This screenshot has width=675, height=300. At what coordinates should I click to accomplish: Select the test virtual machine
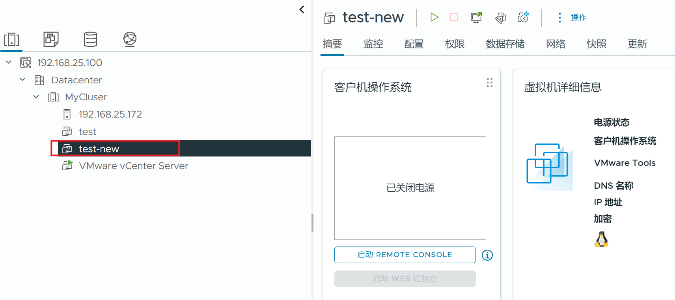point(87,131)
